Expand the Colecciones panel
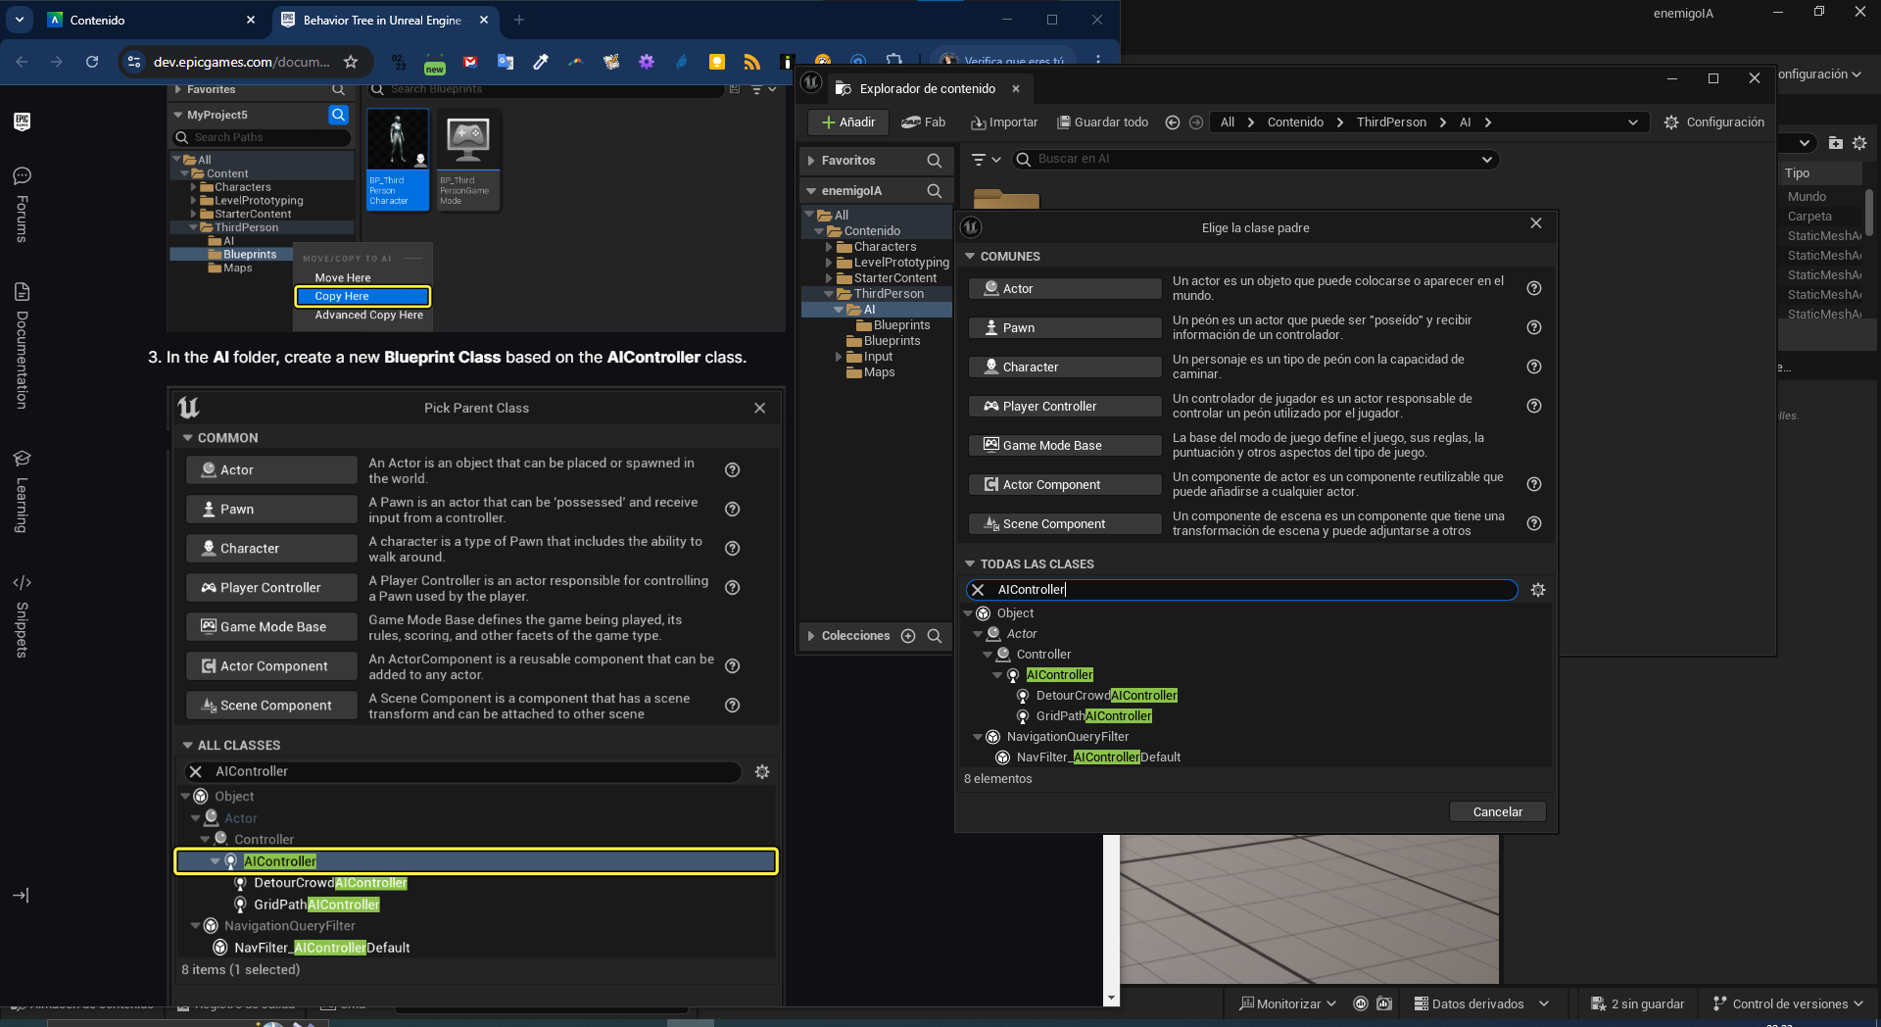 pyautogui.click(x=811, y=636)
